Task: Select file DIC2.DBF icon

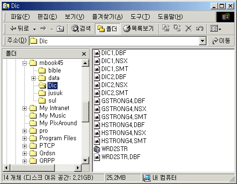Action: (x=97, y=77)
